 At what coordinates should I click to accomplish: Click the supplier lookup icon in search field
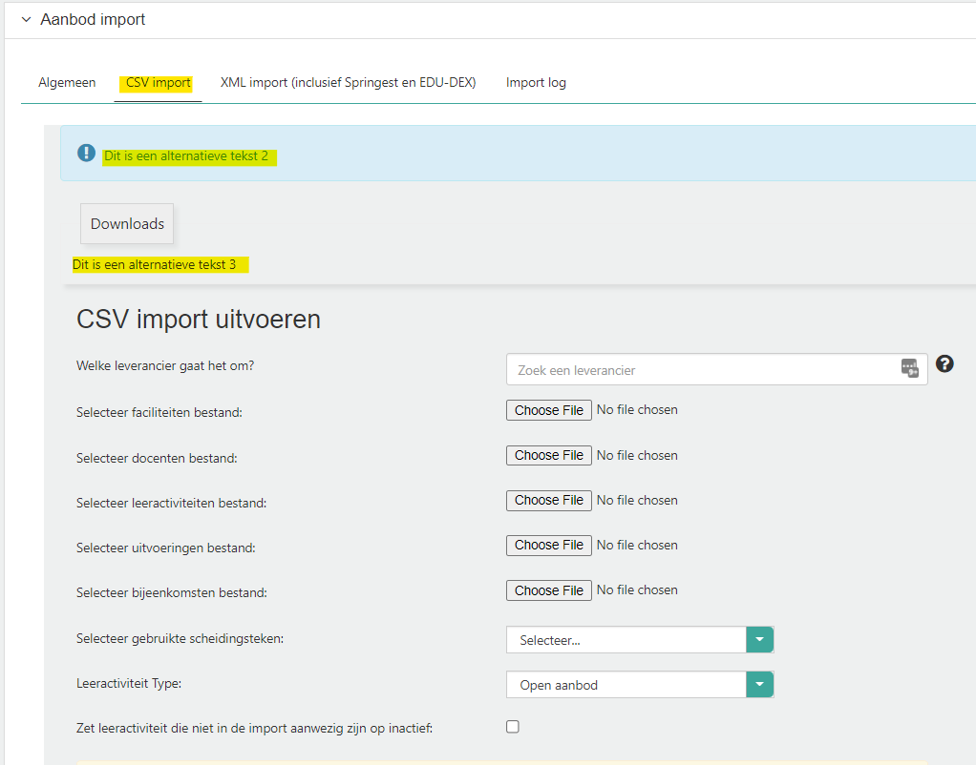click(x=909, y=369)
